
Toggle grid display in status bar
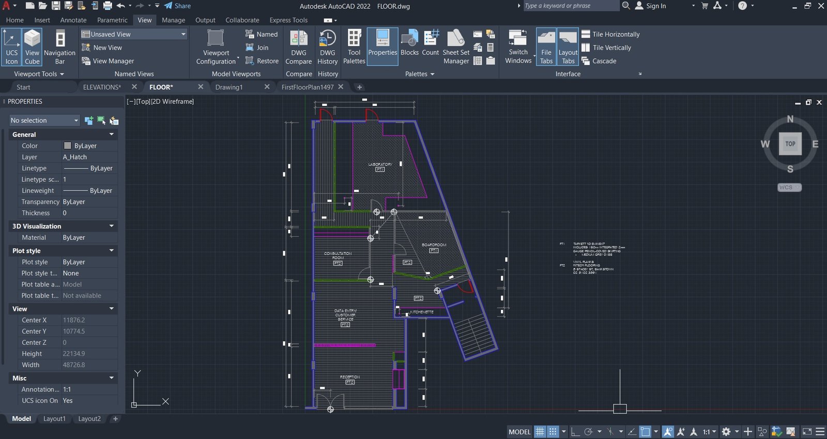point(540,432)
